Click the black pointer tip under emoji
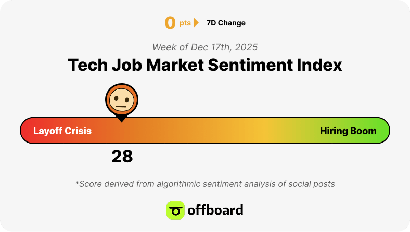Screen dimensions: 410x232 122,119
